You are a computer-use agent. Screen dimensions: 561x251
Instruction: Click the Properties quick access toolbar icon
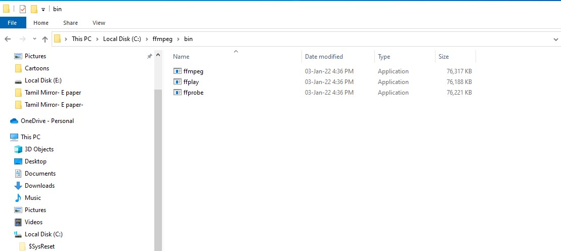23,9
